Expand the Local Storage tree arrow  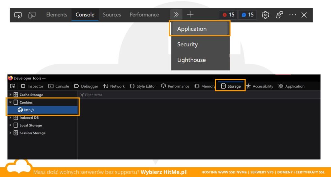(x=10, y=125)
